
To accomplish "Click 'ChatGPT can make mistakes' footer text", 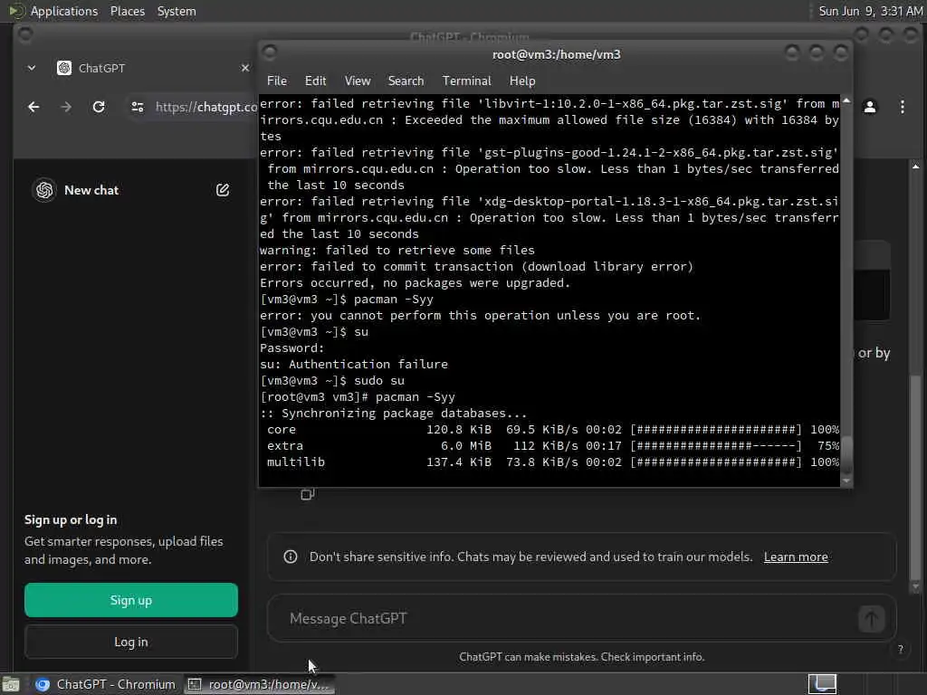I will (582, 657).
